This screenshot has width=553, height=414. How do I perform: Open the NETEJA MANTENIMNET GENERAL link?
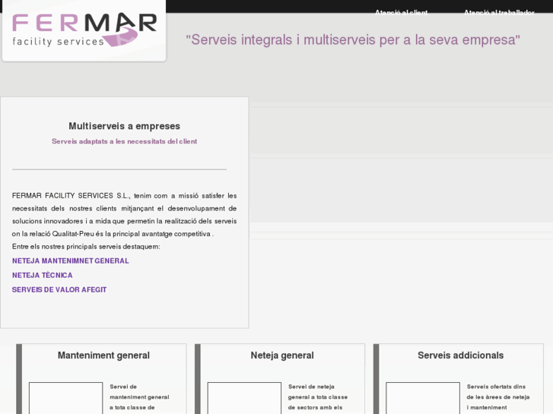[x=71, y=261]
